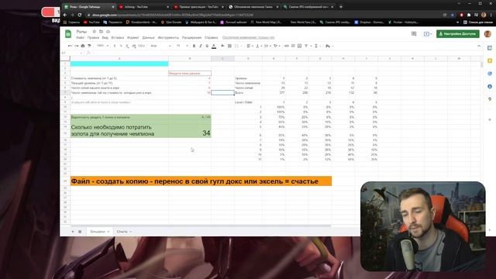Open the functions sigma dropdown
Image resolution: width=496 pixels, height=279 pixels.
317,46
